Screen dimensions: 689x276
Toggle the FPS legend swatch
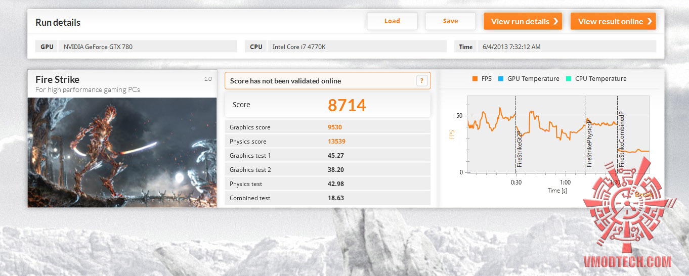pos(475,79)
